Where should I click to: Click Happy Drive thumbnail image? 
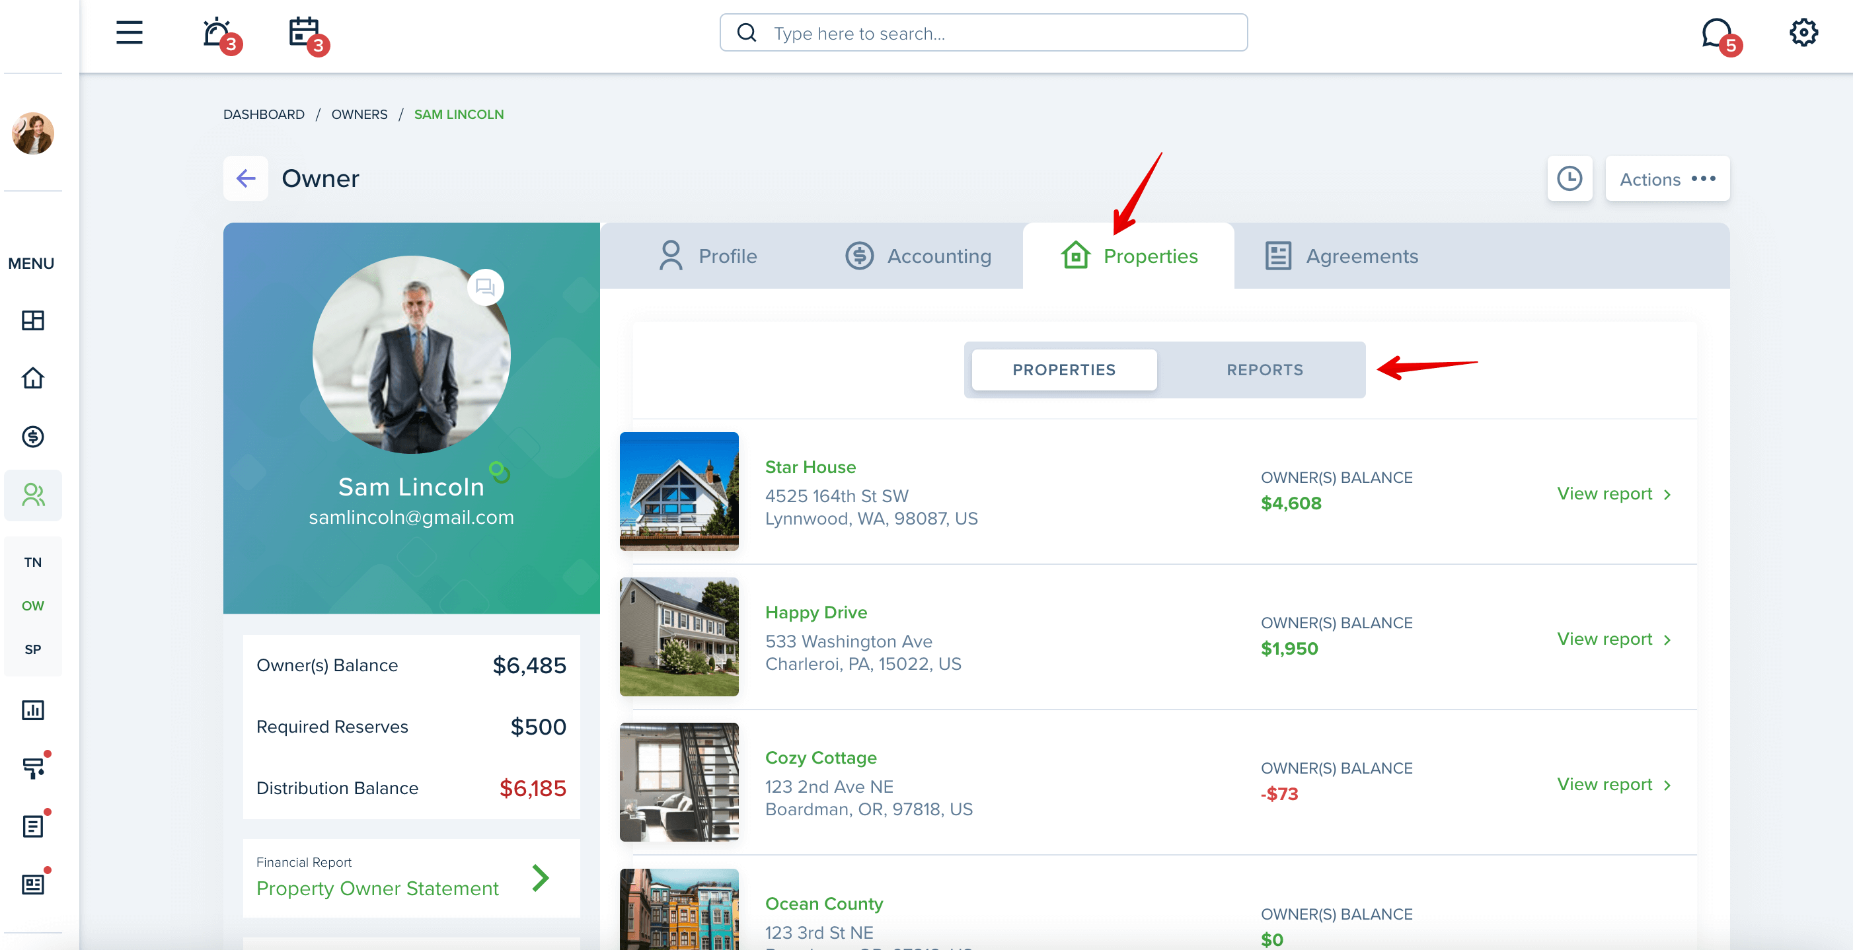pyautogui.click(x=679, y=636)
